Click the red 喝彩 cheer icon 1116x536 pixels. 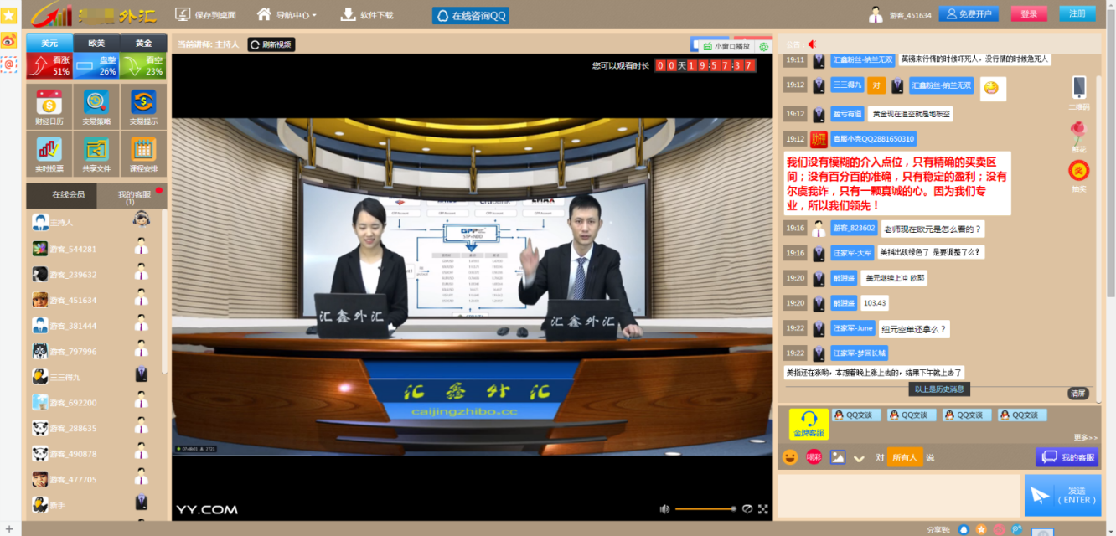pos(814,457)
